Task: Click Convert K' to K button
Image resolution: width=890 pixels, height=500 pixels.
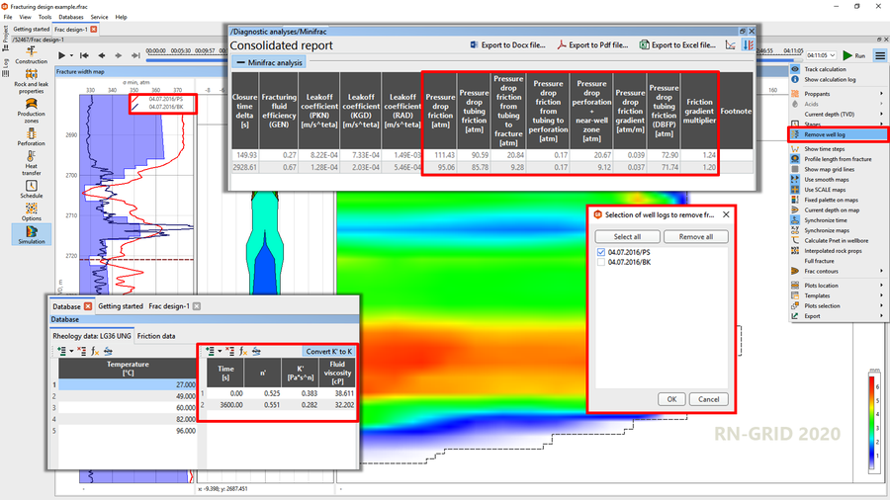Action: (x=329, y=351)
